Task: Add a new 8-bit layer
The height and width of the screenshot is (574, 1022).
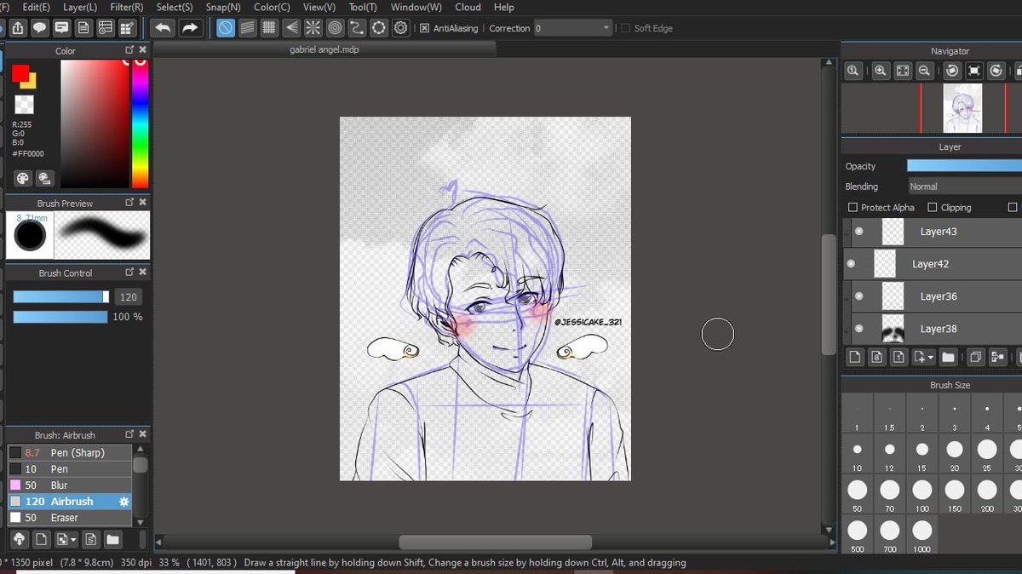Action: tap(876, 358)
